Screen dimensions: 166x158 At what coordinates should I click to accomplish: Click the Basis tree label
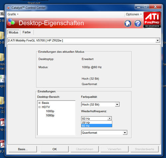(45, 103)
